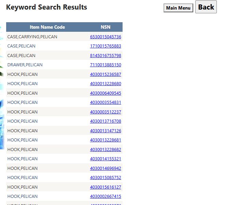
Task: Click the Main Menu button
Action: coord(178,8)
